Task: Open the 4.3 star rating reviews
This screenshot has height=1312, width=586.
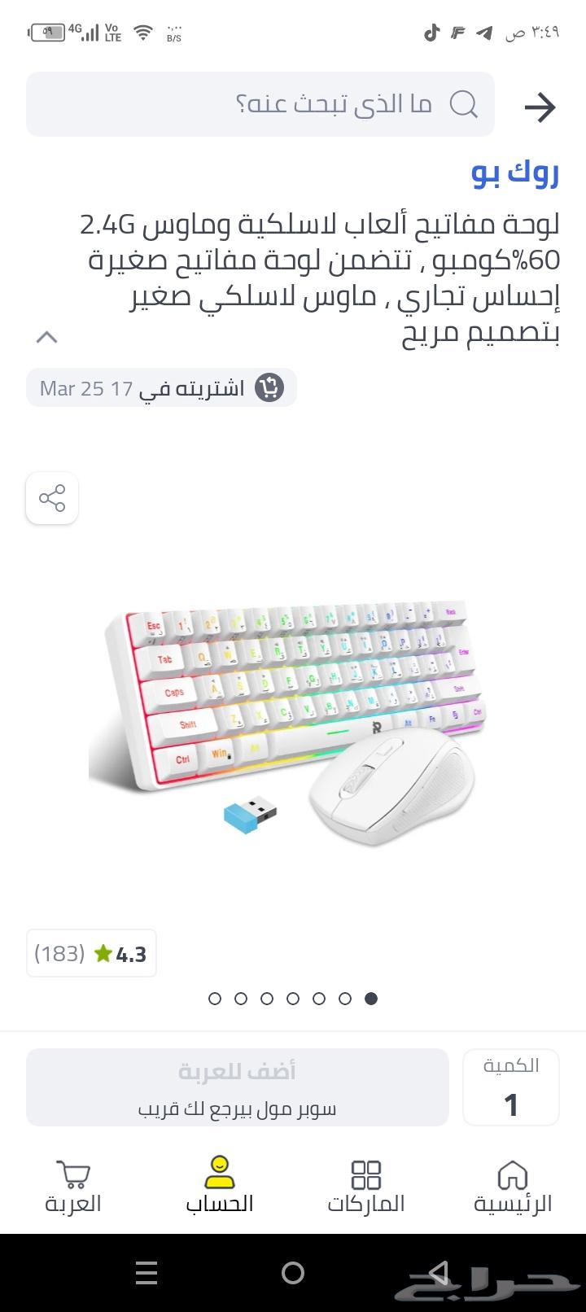Action: pyautogui.click(x=91, y=953)
